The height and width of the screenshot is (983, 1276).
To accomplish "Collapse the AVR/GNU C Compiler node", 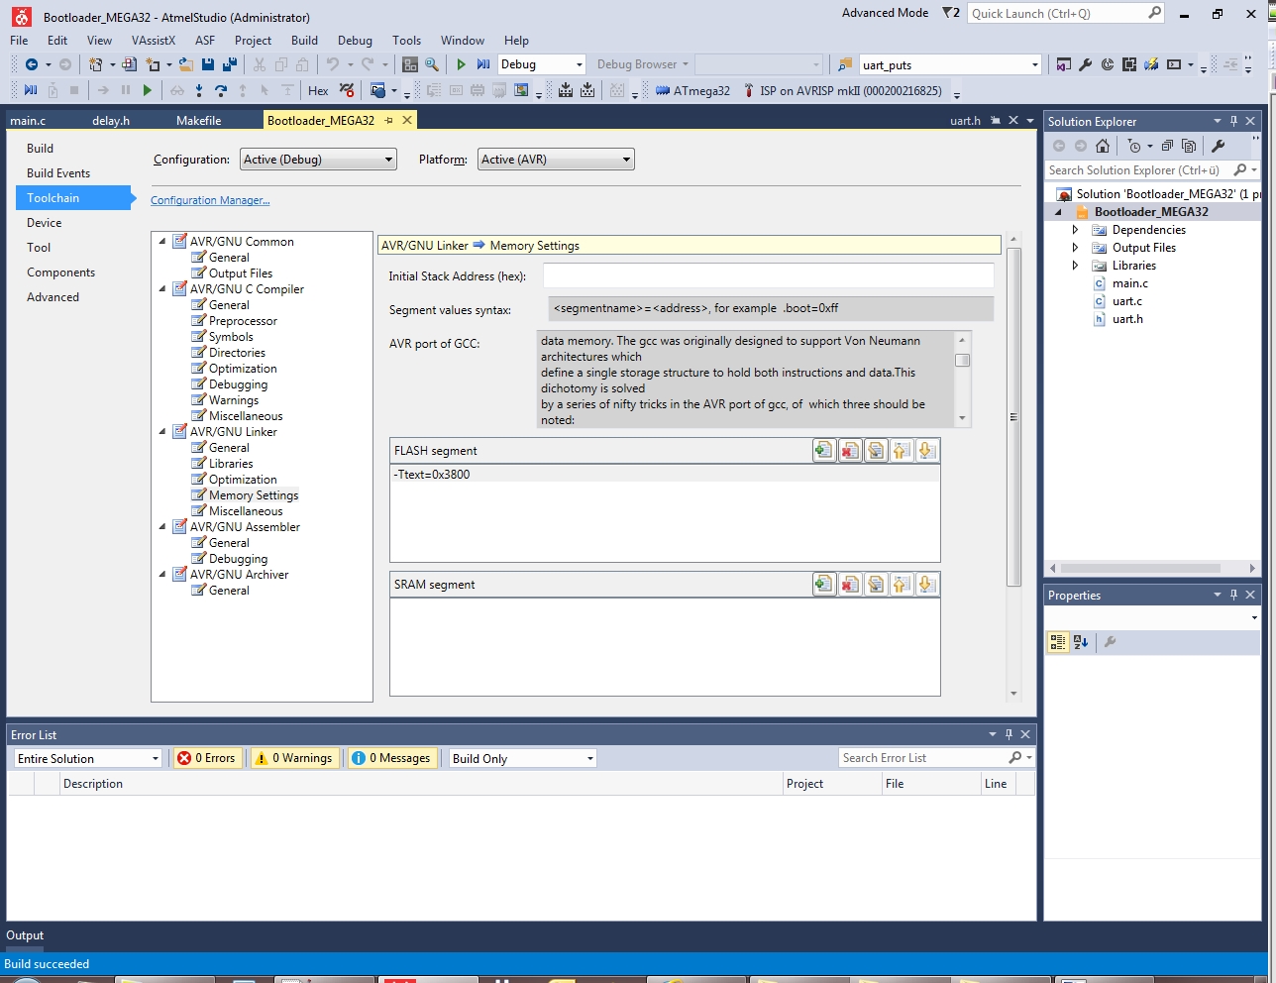I will (x=162, y=289).
